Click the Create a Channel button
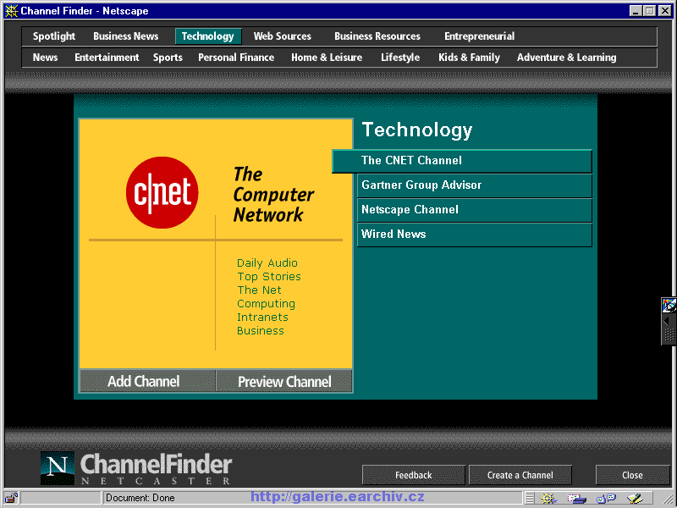Screen dimensions: 677x508 point(520,475)
